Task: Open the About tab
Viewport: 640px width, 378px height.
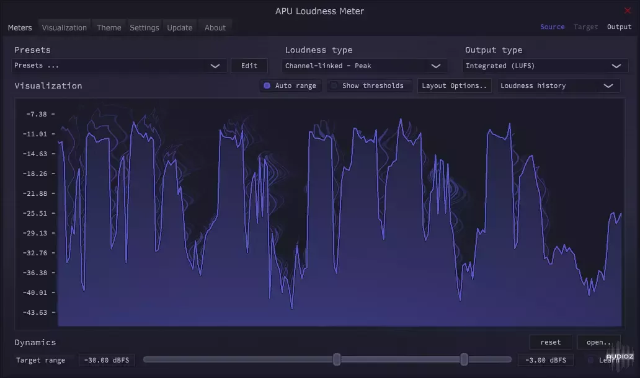Action: [215, 27]
